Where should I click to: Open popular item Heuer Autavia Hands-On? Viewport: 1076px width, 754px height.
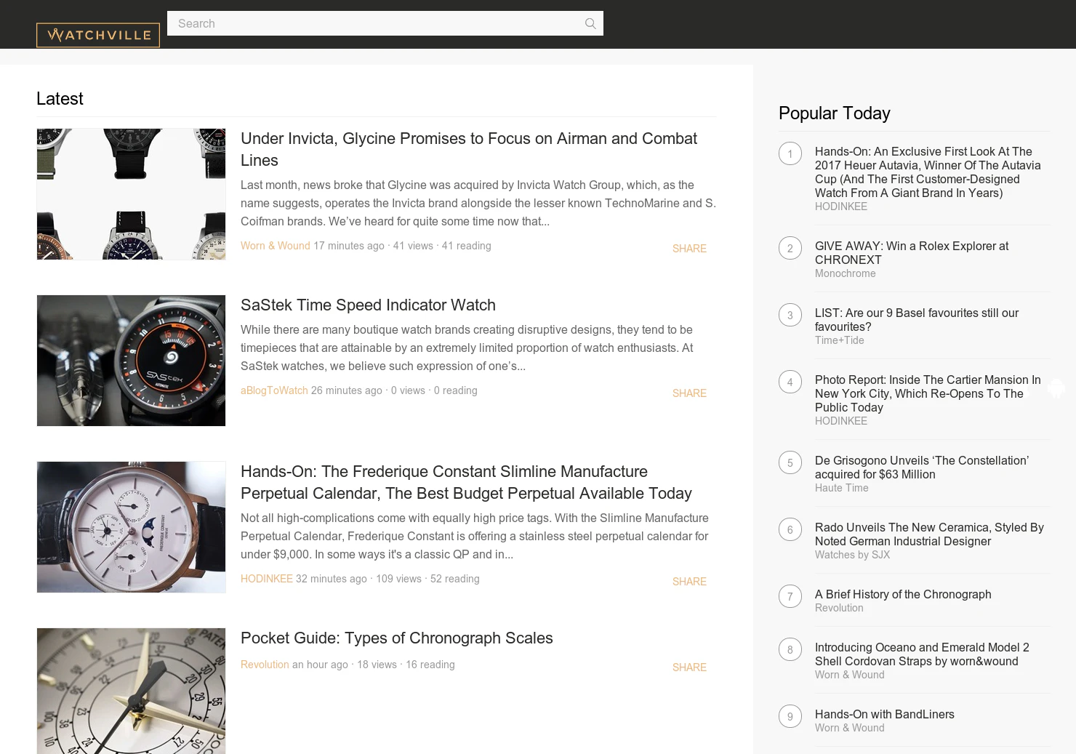(x=928, y=172)
